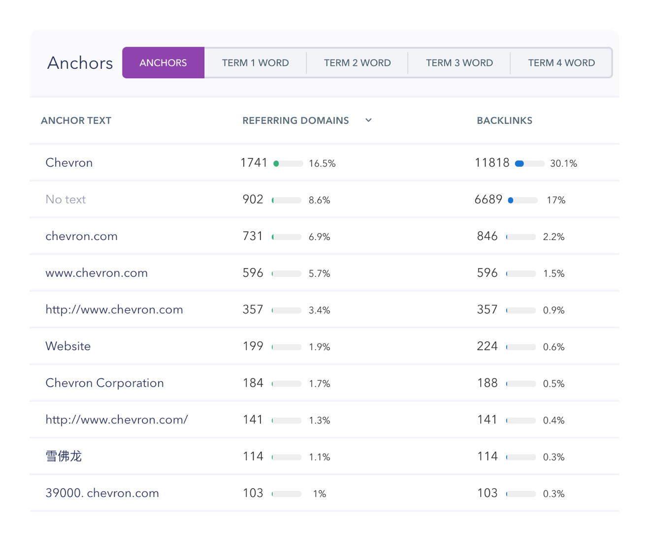Click the http://www.chevron.com/ anchor with trailing slash
Image resolution: width=649 pixels, height=547 pixels.
point(117,420)
